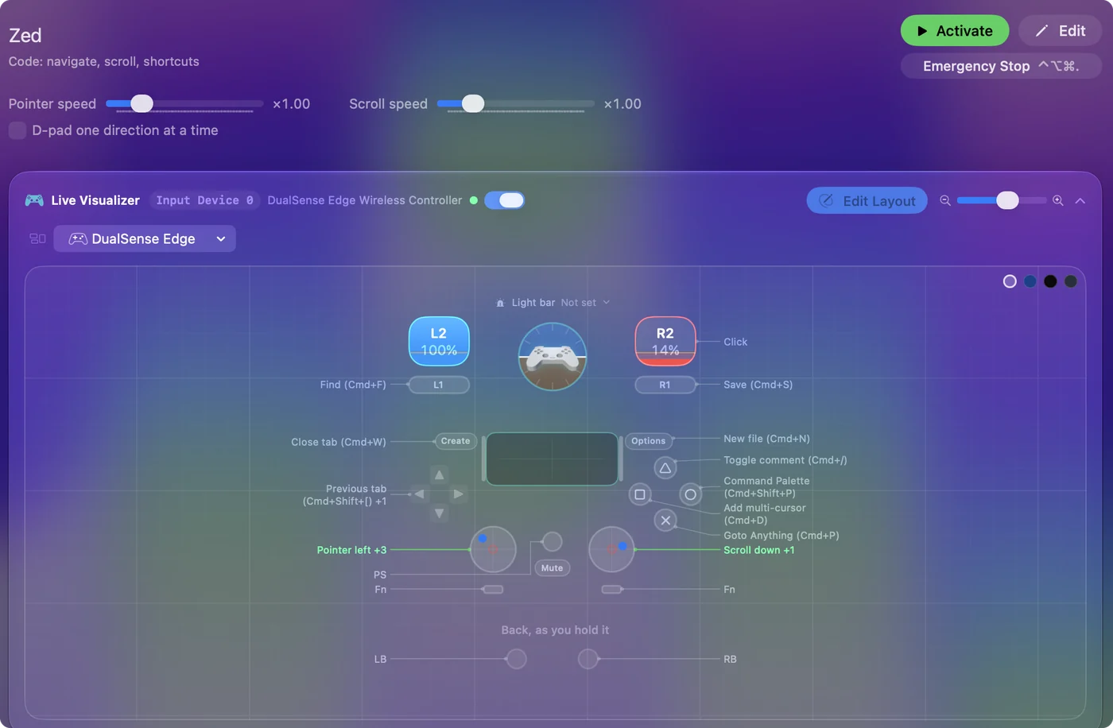Viewport: 1113px width, 728px height.
Task: Click the zoom-in magnifier icon
Action: pos(1058,201)
